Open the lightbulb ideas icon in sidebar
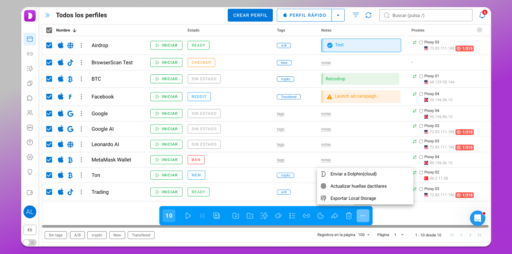The width and height of the screenshot is (512, 254). pyautogui.click(x=30, y=172)
